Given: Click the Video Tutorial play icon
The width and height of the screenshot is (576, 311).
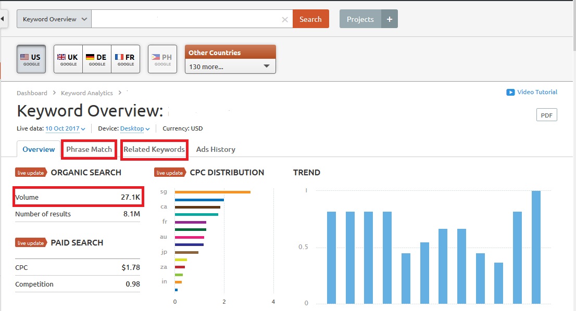Looking at the screenshot, I should 510,93.
